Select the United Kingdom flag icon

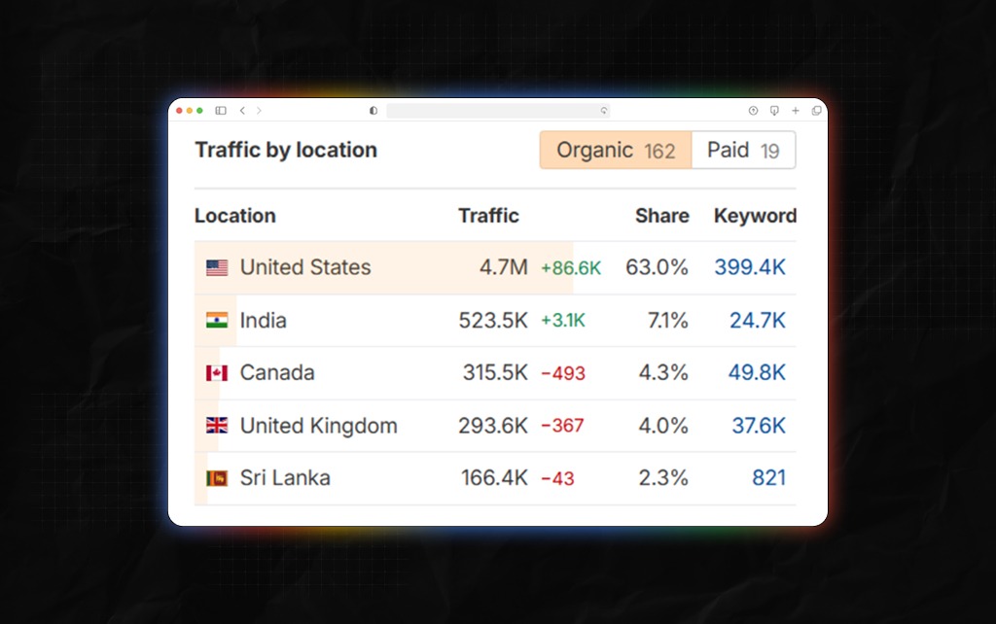[217, 426]
